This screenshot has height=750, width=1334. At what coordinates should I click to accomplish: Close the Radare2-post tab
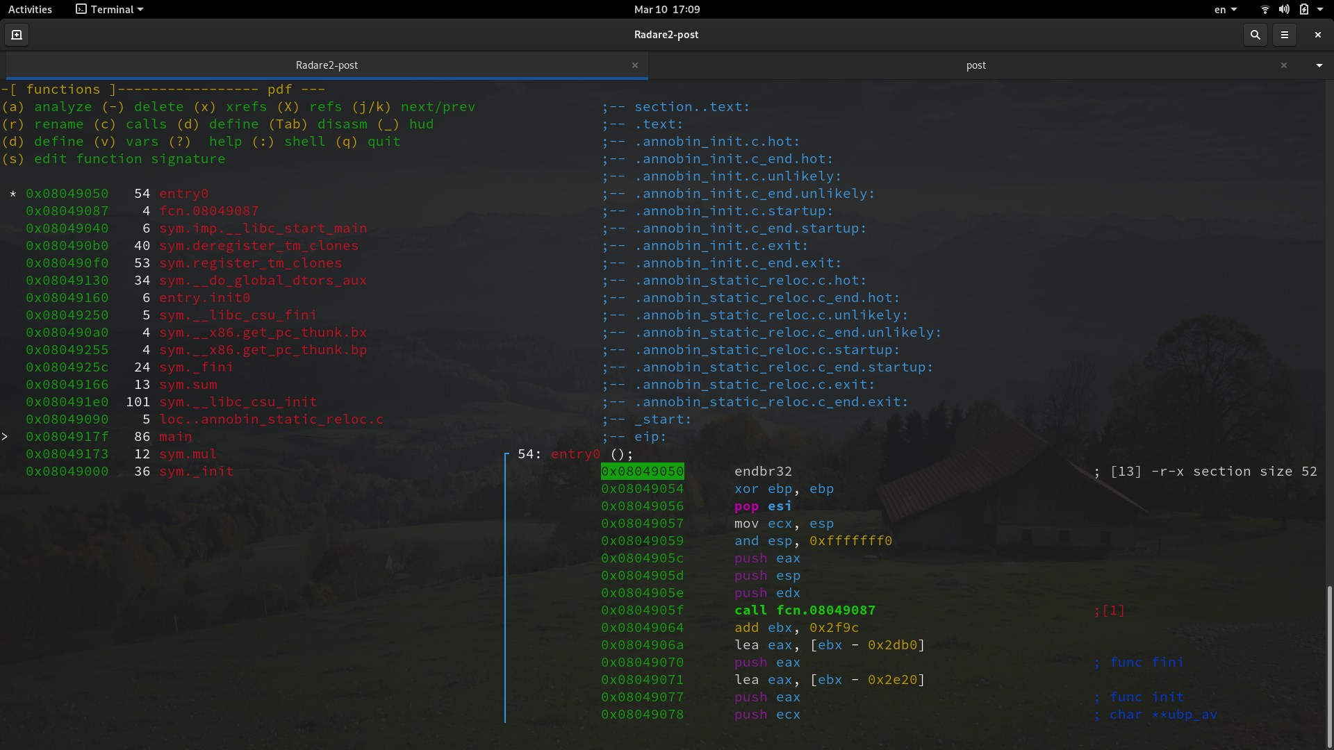[x=634, y=65]
